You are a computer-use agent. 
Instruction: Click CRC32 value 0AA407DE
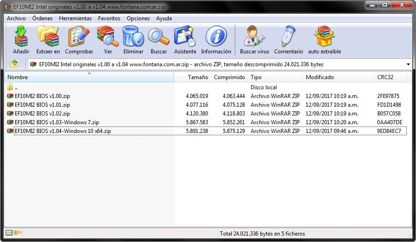pyautogui.click(x=389, y=122)
